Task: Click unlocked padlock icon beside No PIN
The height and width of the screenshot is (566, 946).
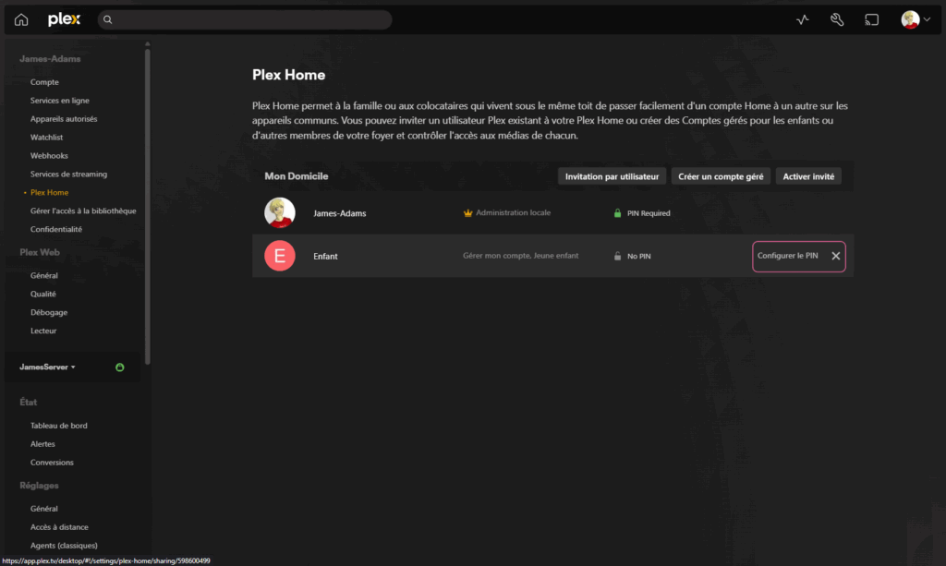Action: point(617,256)
